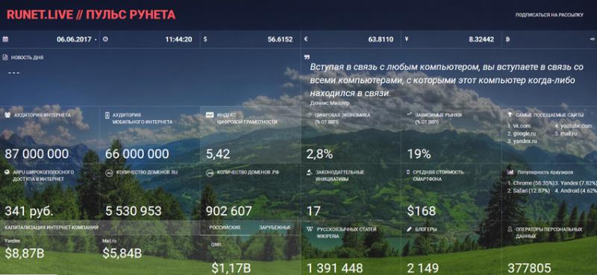597x275 pixels.
Task: Click the people icon of АУДИТОРИЯ ИНТЕРНЕТА
Action: (7, 115)
